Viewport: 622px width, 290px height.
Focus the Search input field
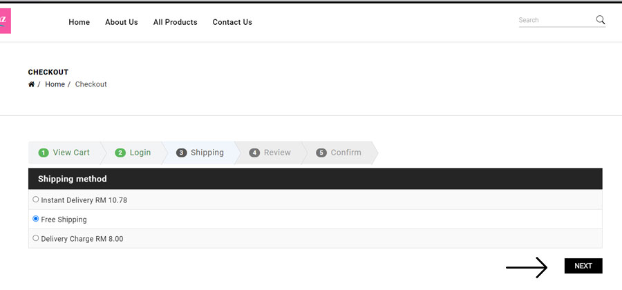click(x=556, y=20)
